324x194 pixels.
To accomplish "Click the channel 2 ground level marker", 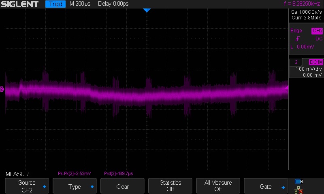I will (2, 89).
